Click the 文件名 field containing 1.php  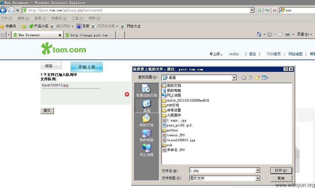click(223, 171)
